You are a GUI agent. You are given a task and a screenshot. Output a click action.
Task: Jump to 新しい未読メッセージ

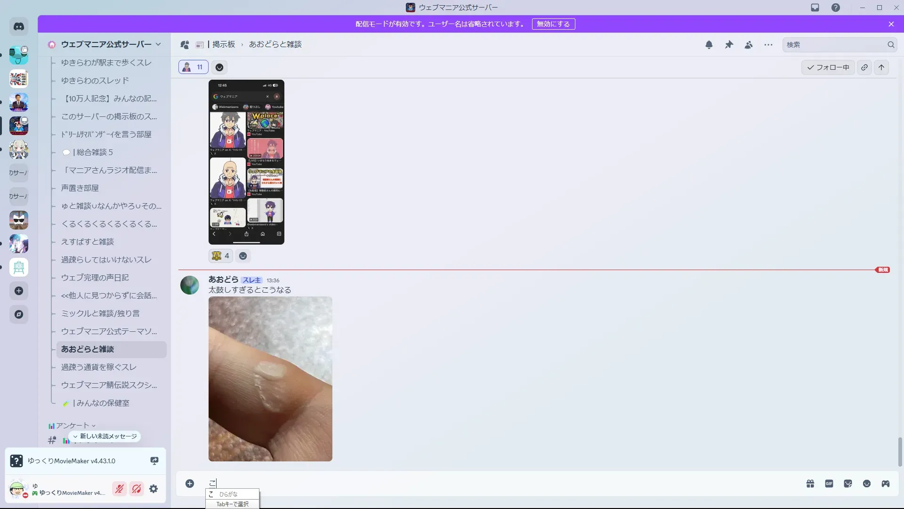pyautogui.click(x=105, y=436)
